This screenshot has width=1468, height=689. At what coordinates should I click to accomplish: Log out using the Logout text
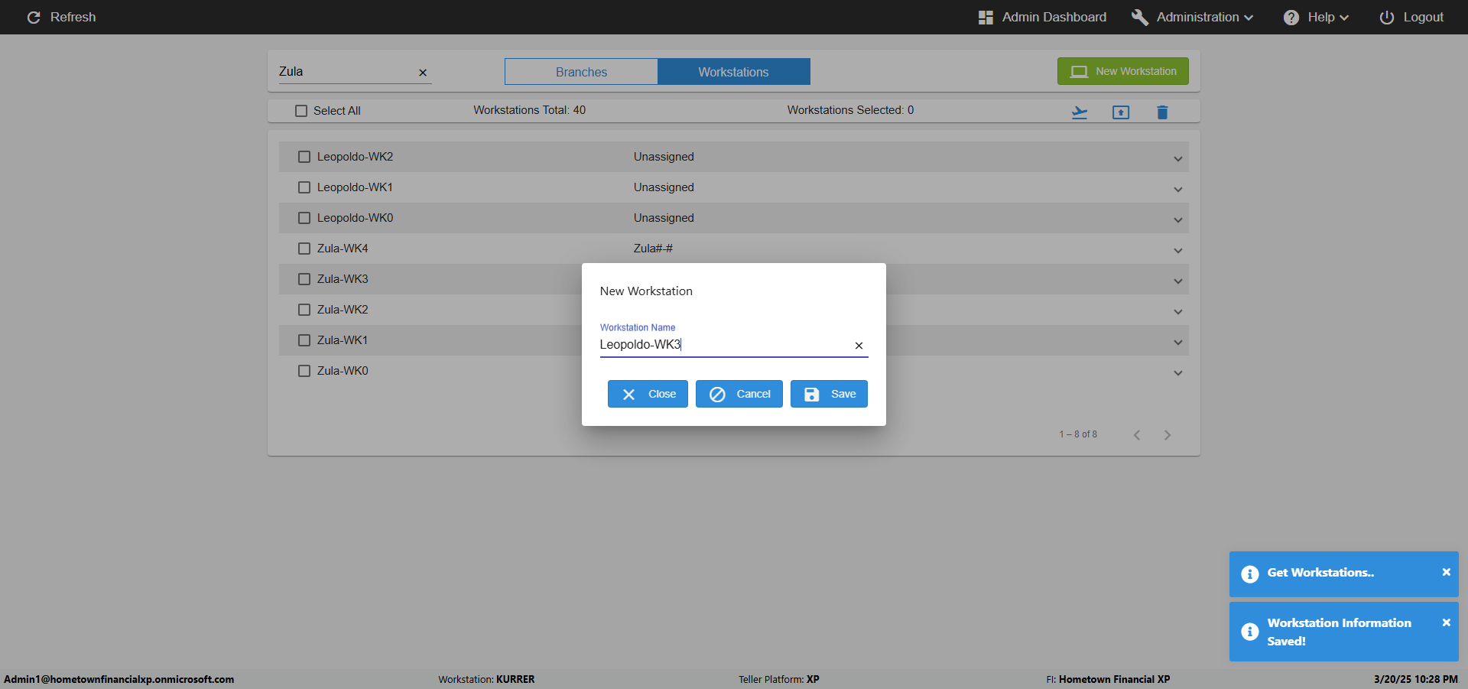coord(1423,18)
